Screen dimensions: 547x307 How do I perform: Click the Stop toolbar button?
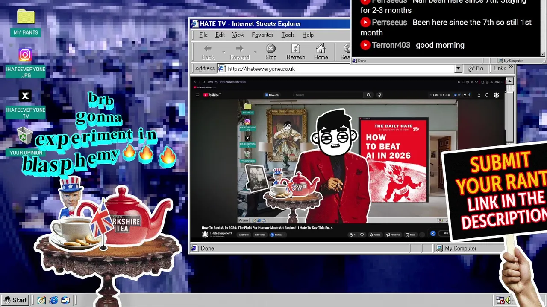pyautogui.click(x=271, y=52)
